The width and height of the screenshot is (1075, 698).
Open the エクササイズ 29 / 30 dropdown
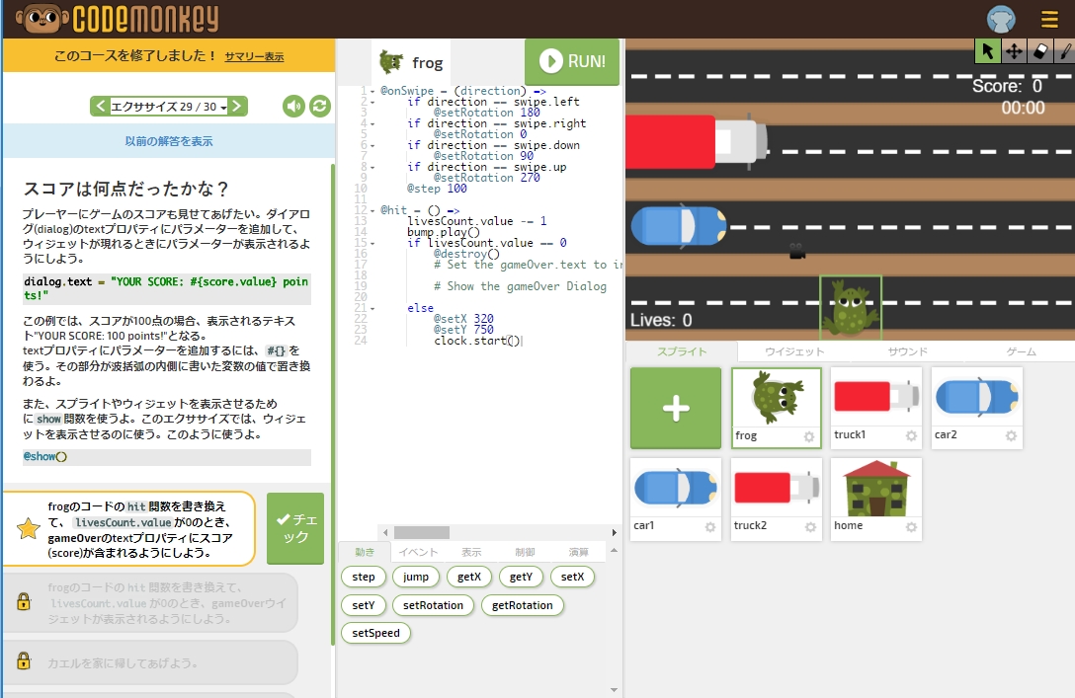coord(169,107)
